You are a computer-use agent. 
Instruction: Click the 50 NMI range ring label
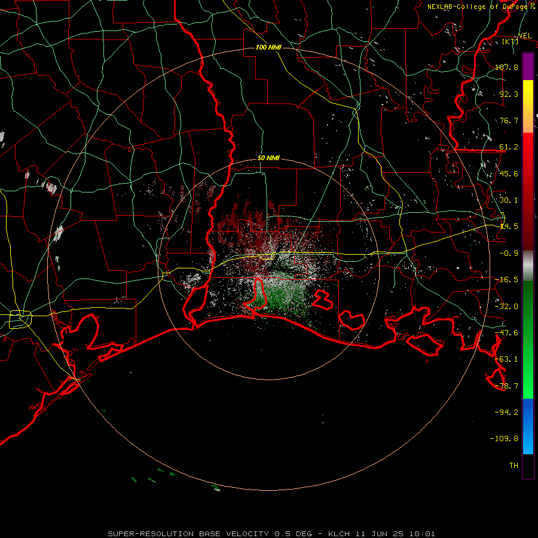pos(268,158)
